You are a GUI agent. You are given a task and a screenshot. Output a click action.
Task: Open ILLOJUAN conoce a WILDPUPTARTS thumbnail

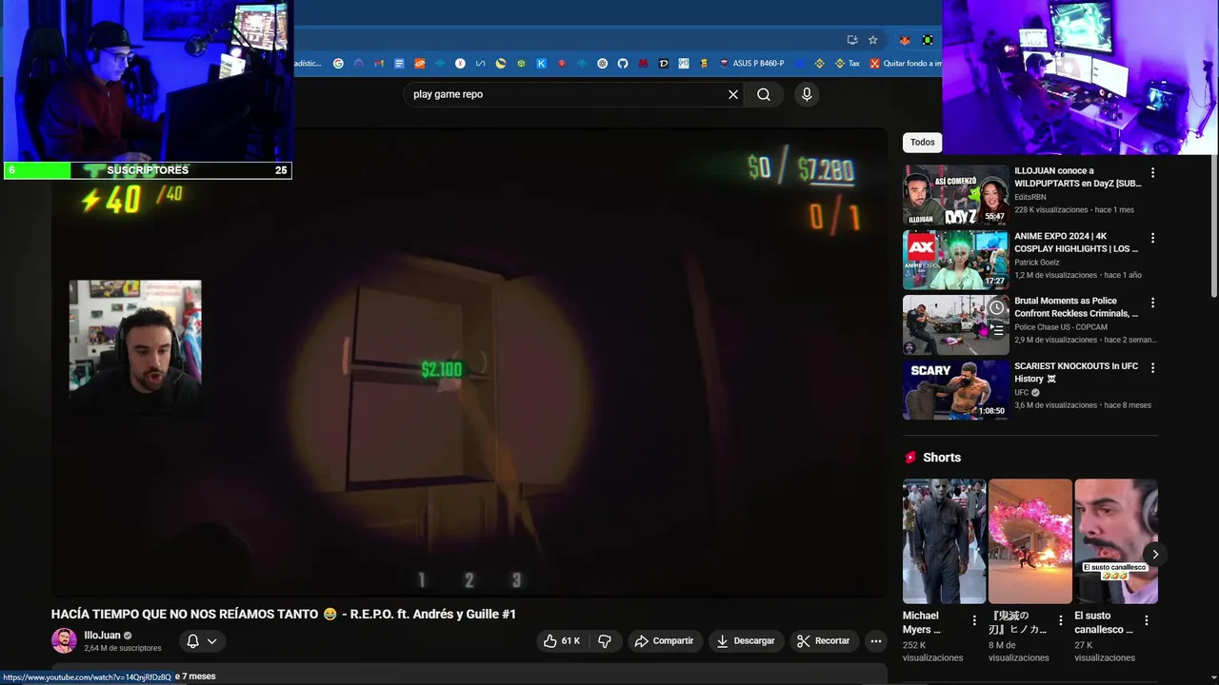tap(955, 195)
